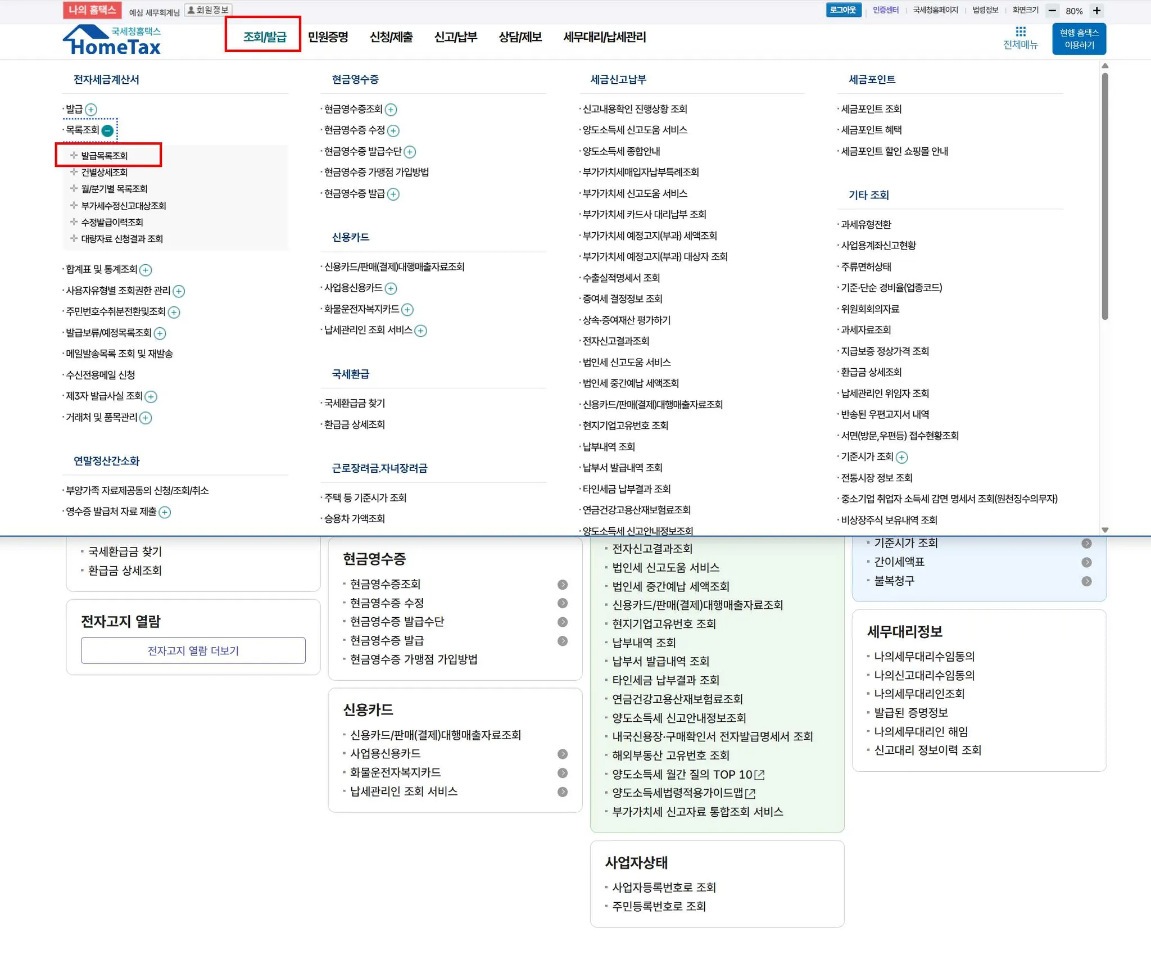Click arrow icon beside 간이세액표
Screen dimensions: 1151x968
point(1086,562)
